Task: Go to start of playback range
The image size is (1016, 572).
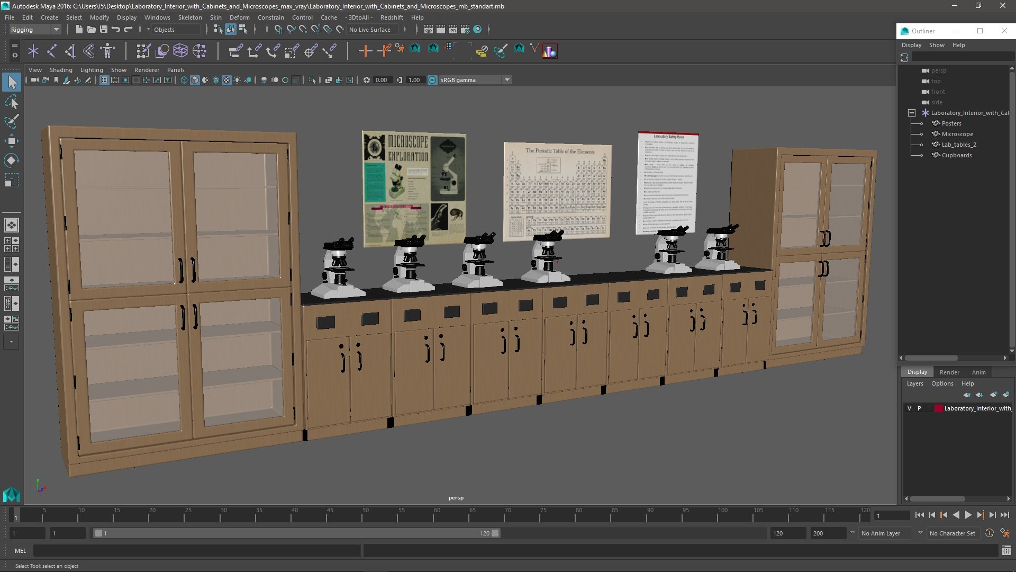Action: pos(919,515)
